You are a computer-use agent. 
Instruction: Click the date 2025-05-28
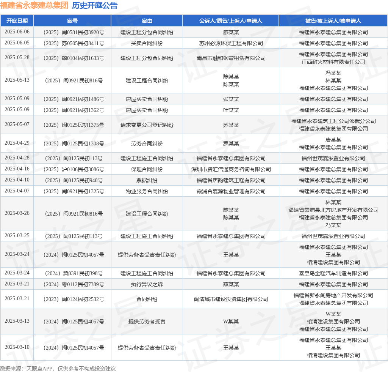point(17,58)
